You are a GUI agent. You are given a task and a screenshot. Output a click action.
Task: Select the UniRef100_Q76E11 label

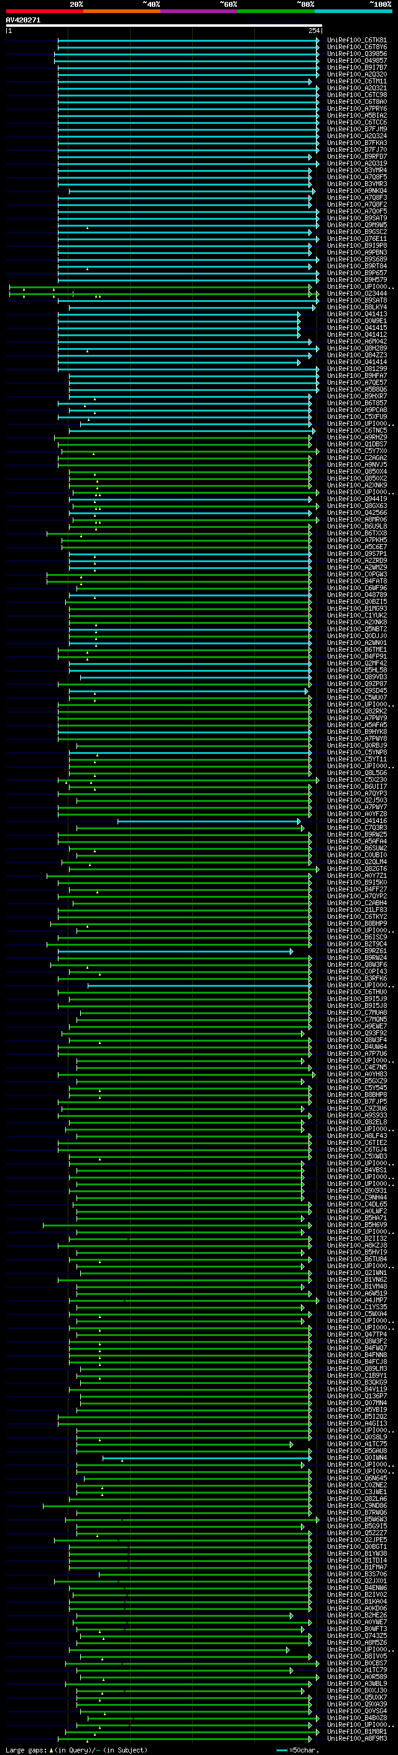point(356,238)
